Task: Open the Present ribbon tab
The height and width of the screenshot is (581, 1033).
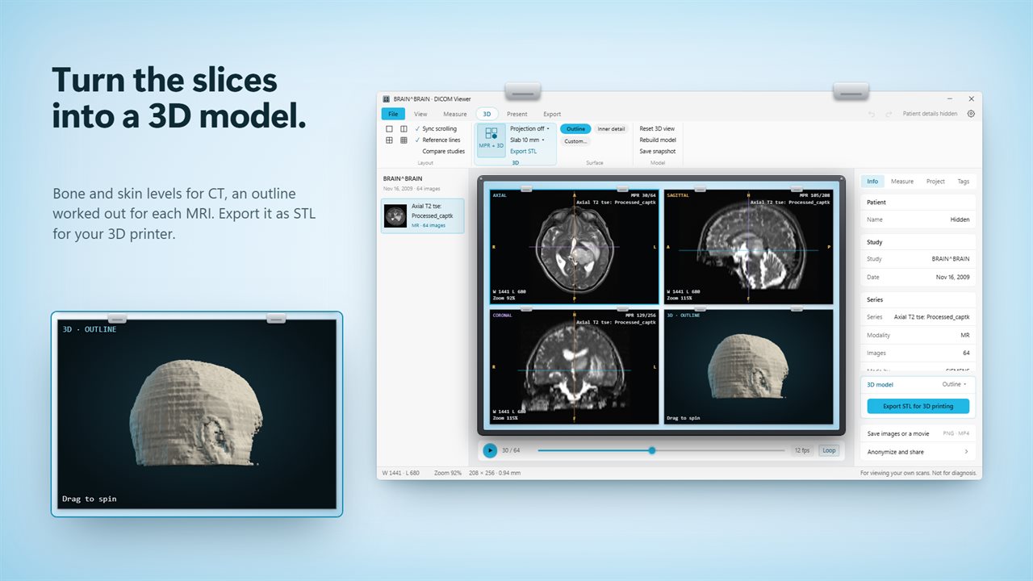Action: click(x=517, y=115)
